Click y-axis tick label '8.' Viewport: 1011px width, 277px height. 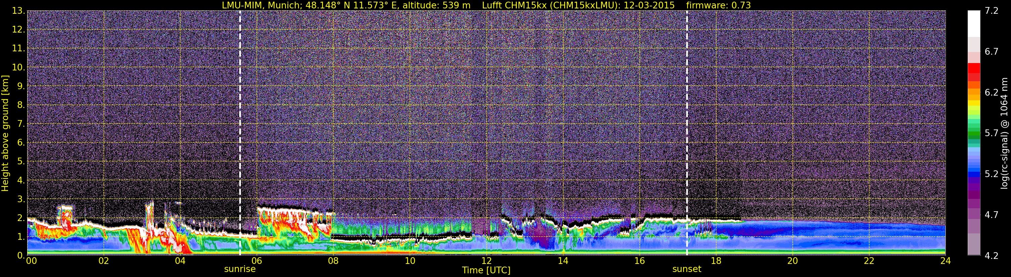(21, 105)
